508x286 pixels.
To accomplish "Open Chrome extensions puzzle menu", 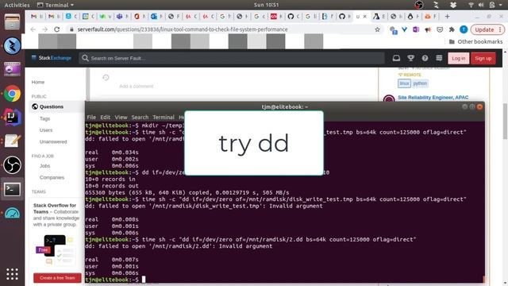I will click(x=452, y=29).
